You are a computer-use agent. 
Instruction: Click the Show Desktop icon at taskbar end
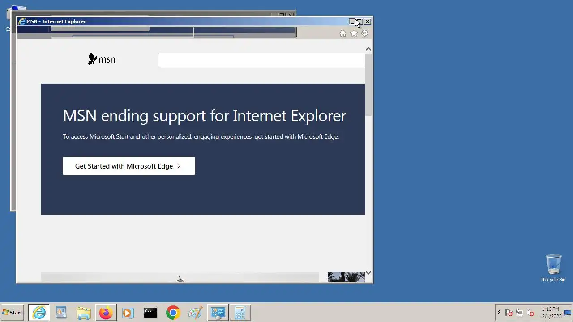[x=568, y=313]
